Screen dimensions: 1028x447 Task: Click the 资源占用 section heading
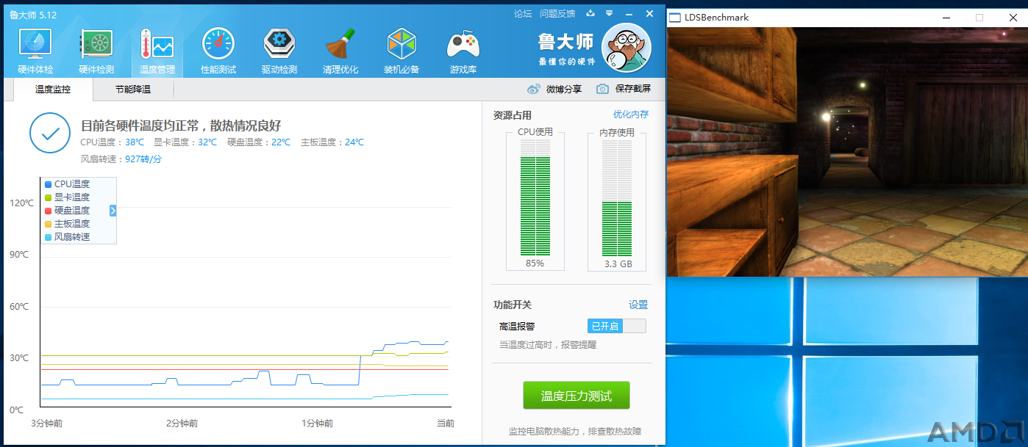(x=512, y=115)
